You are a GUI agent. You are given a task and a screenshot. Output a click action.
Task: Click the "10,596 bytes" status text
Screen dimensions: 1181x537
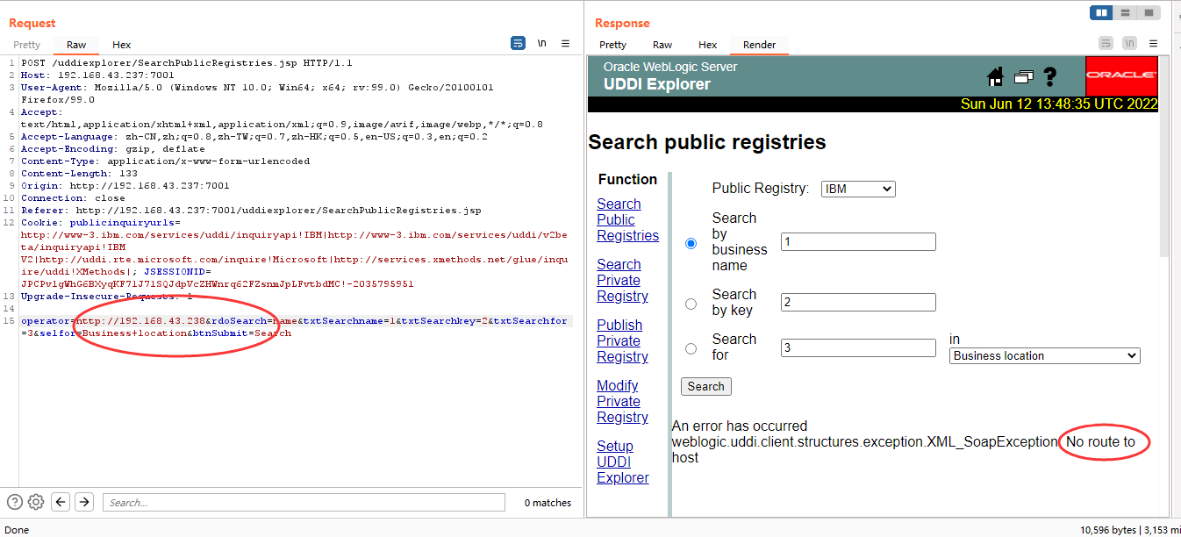click(1108, 529)
